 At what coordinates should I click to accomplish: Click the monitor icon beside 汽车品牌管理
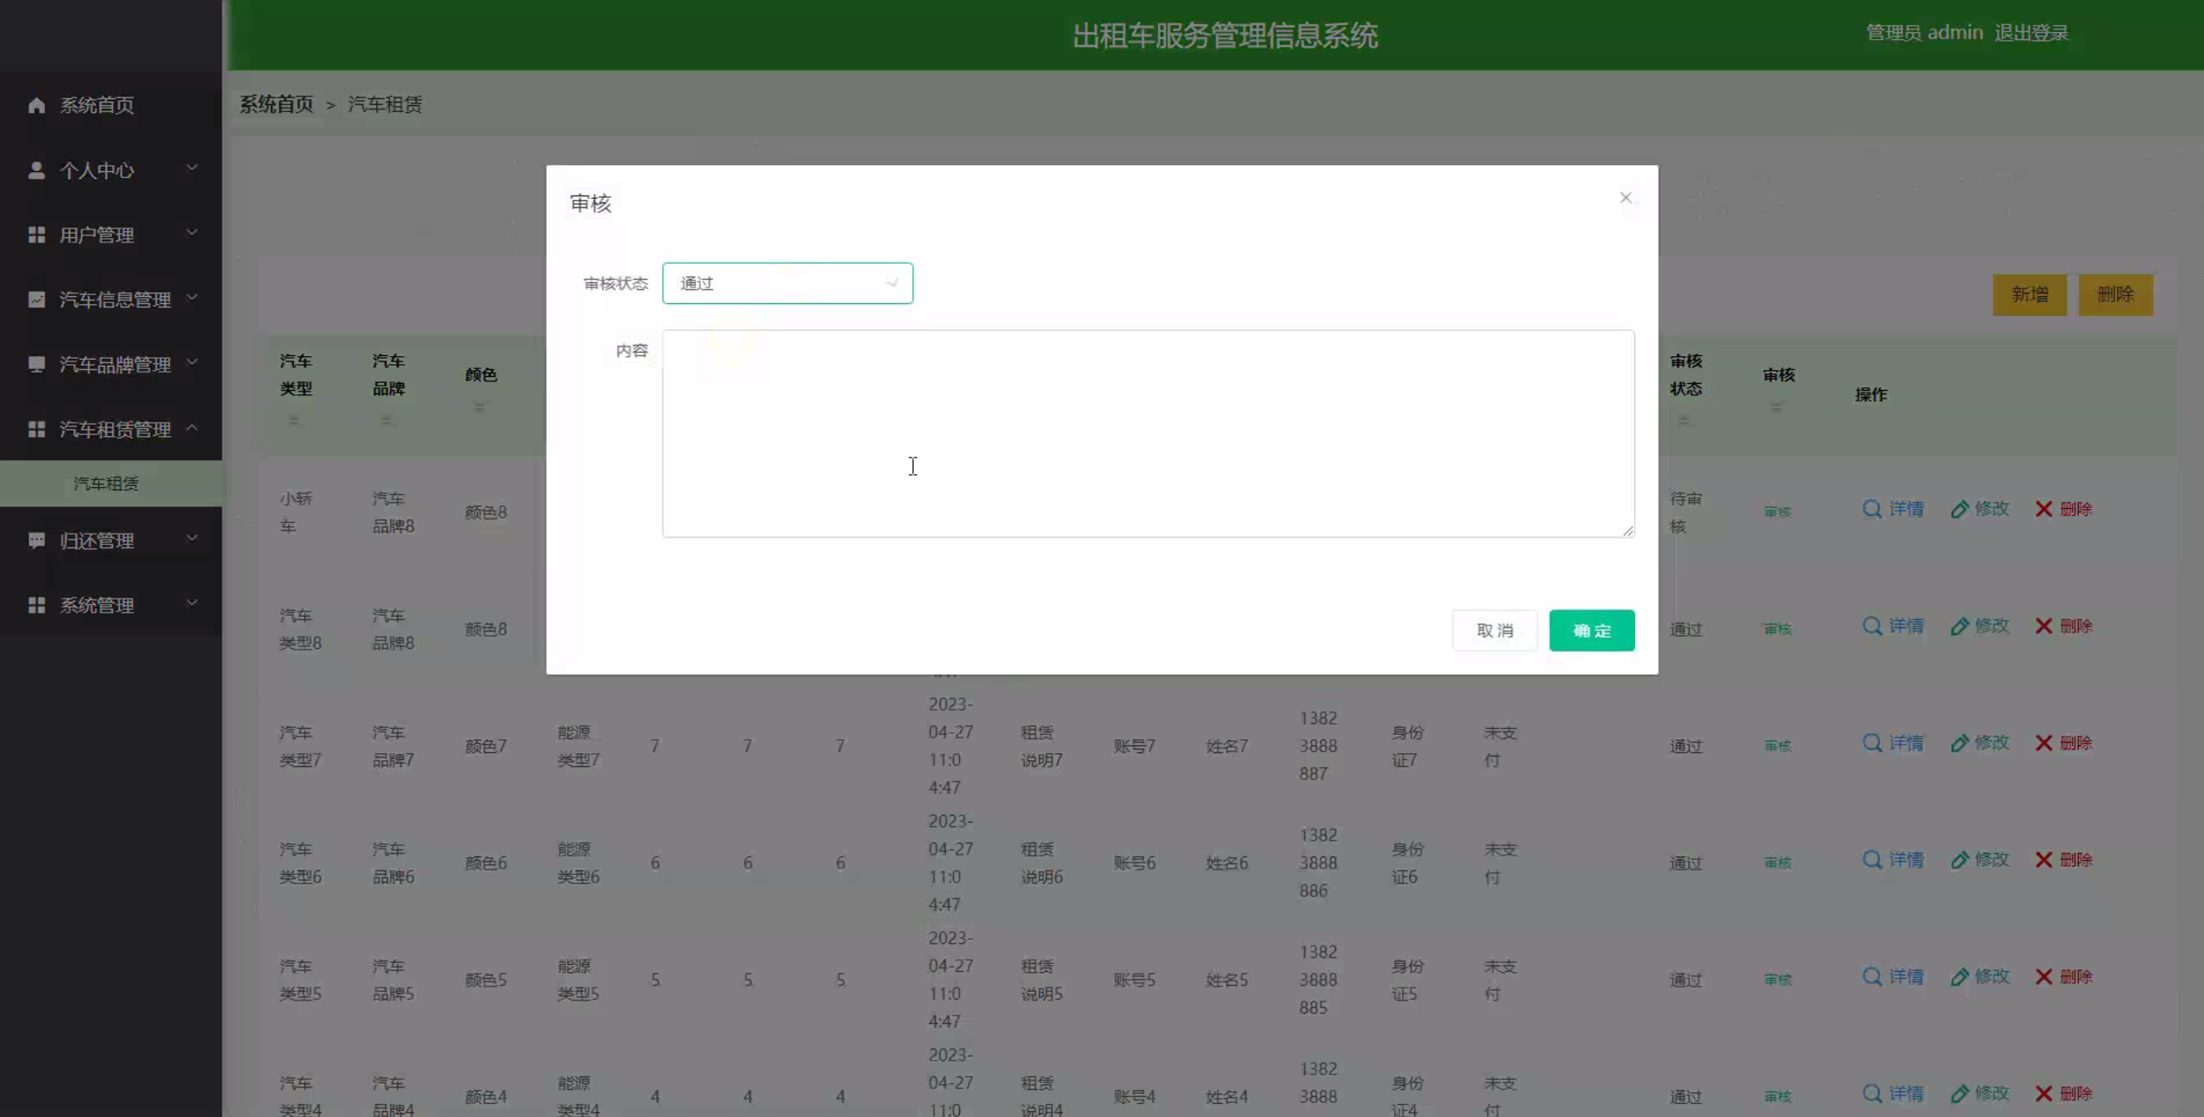tap(36, 364)
